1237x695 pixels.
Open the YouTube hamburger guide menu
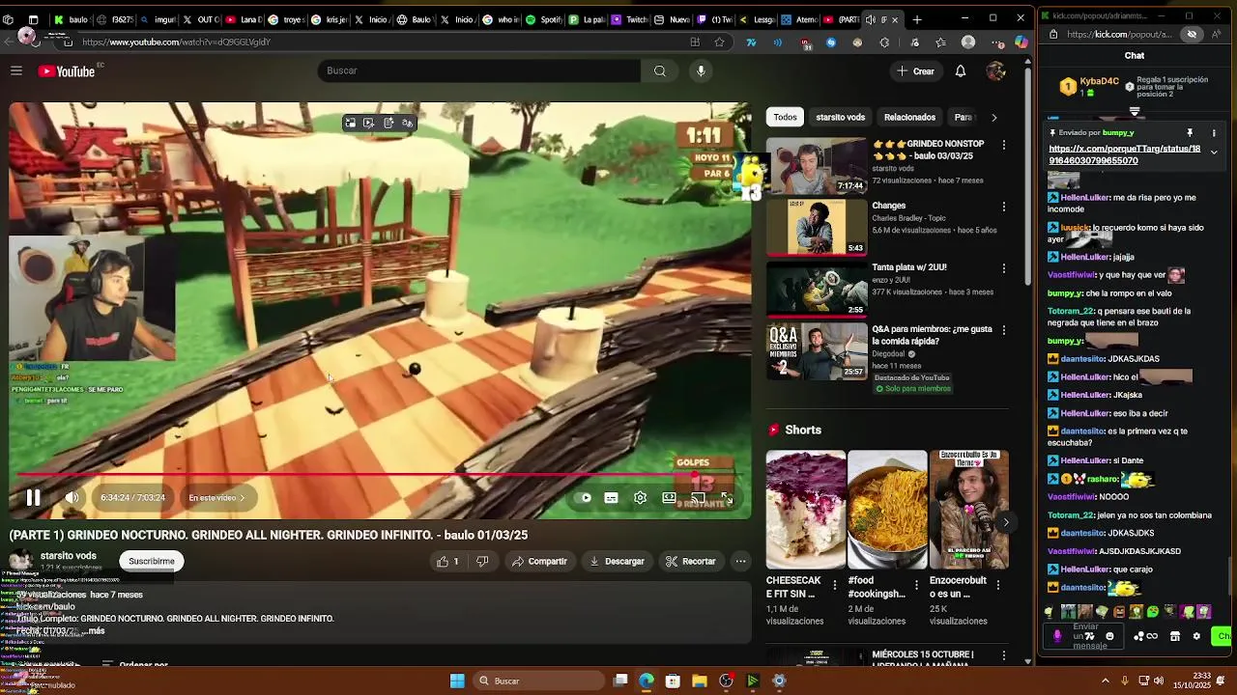(x=16, y=70)
